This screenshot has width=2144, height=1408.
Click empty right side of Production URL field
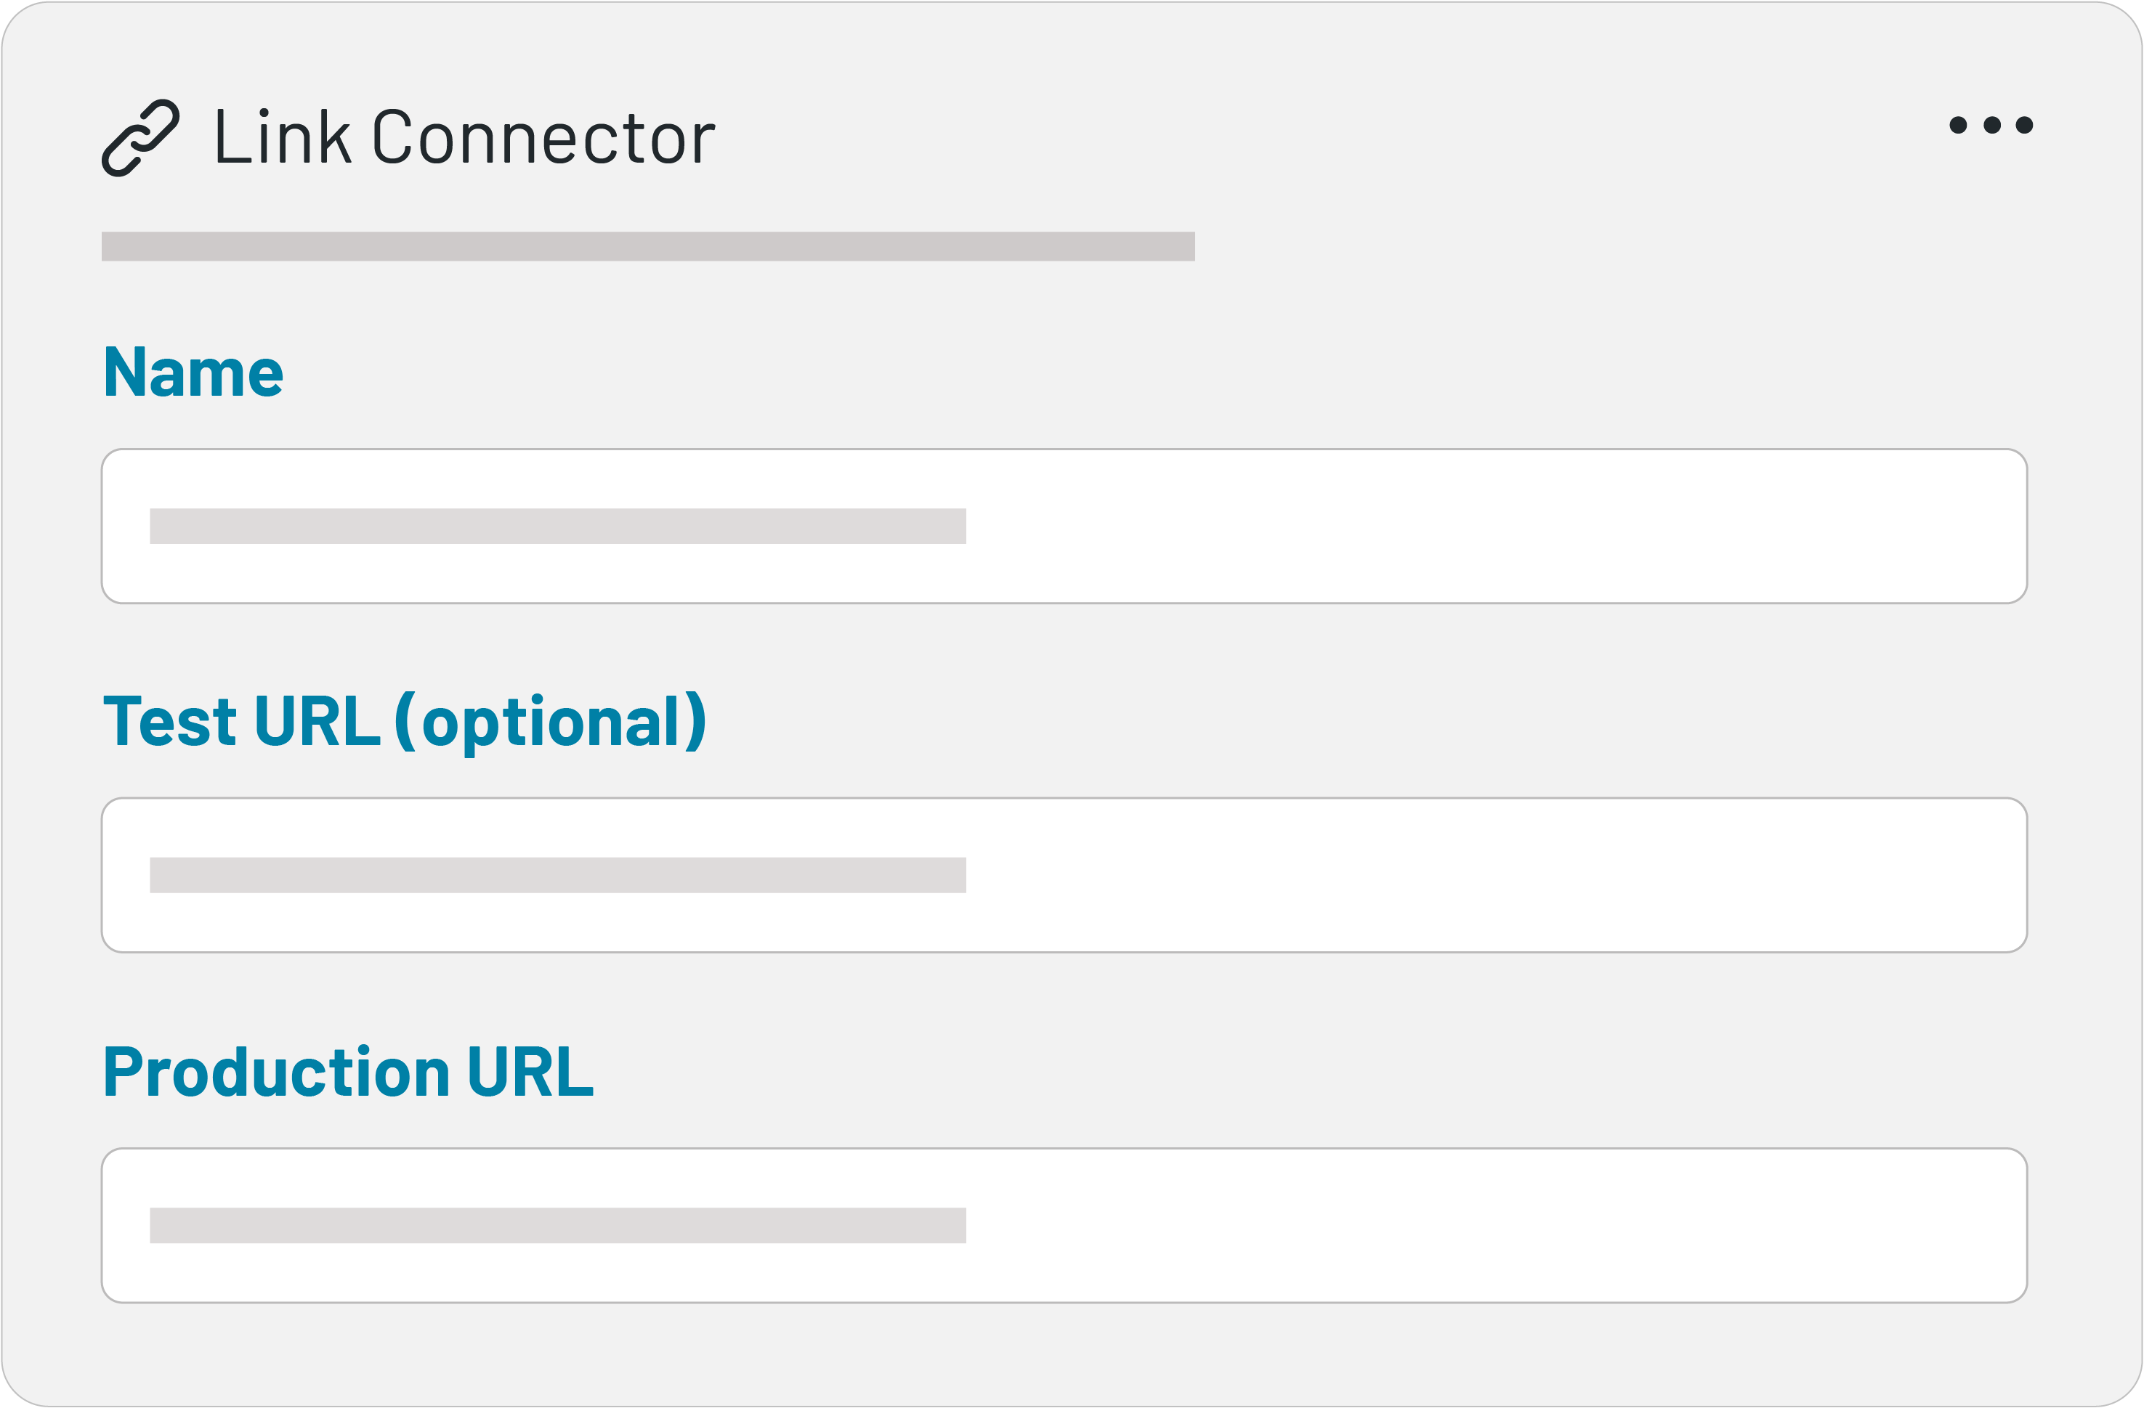click(1532, 1225)
